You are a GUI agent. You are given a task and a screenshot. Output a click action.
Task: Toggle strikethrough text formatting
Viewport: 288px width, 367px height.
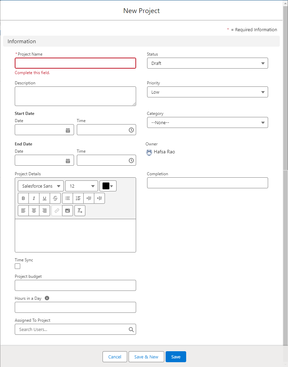pos(55,198)
